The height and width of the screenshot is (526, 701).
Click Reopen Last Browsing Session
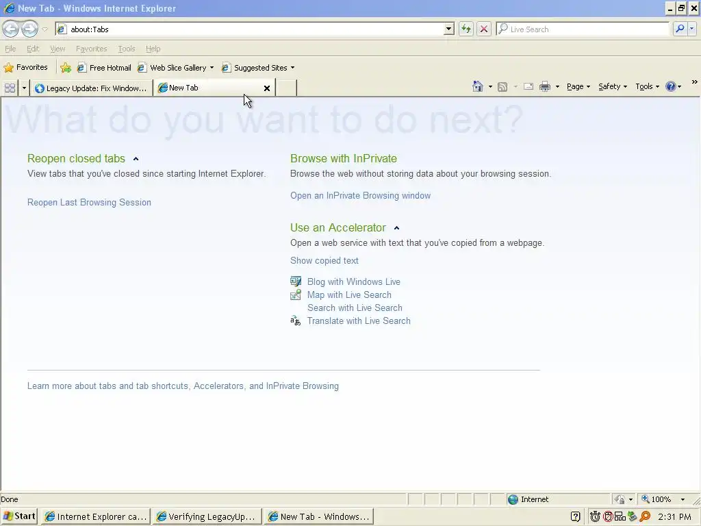pyautogui.click(x=89, y=202)
